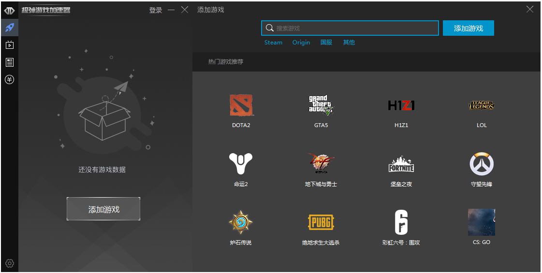
Task: Click the 堡垒之夜 text label
Action: click(x=401, y=184)
